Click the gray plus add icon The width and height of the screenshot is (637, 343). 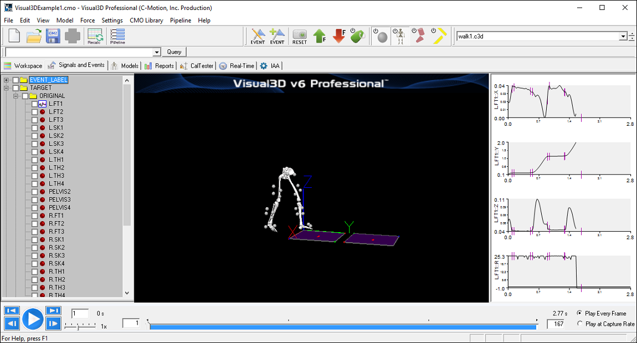(x=73, y=36)
